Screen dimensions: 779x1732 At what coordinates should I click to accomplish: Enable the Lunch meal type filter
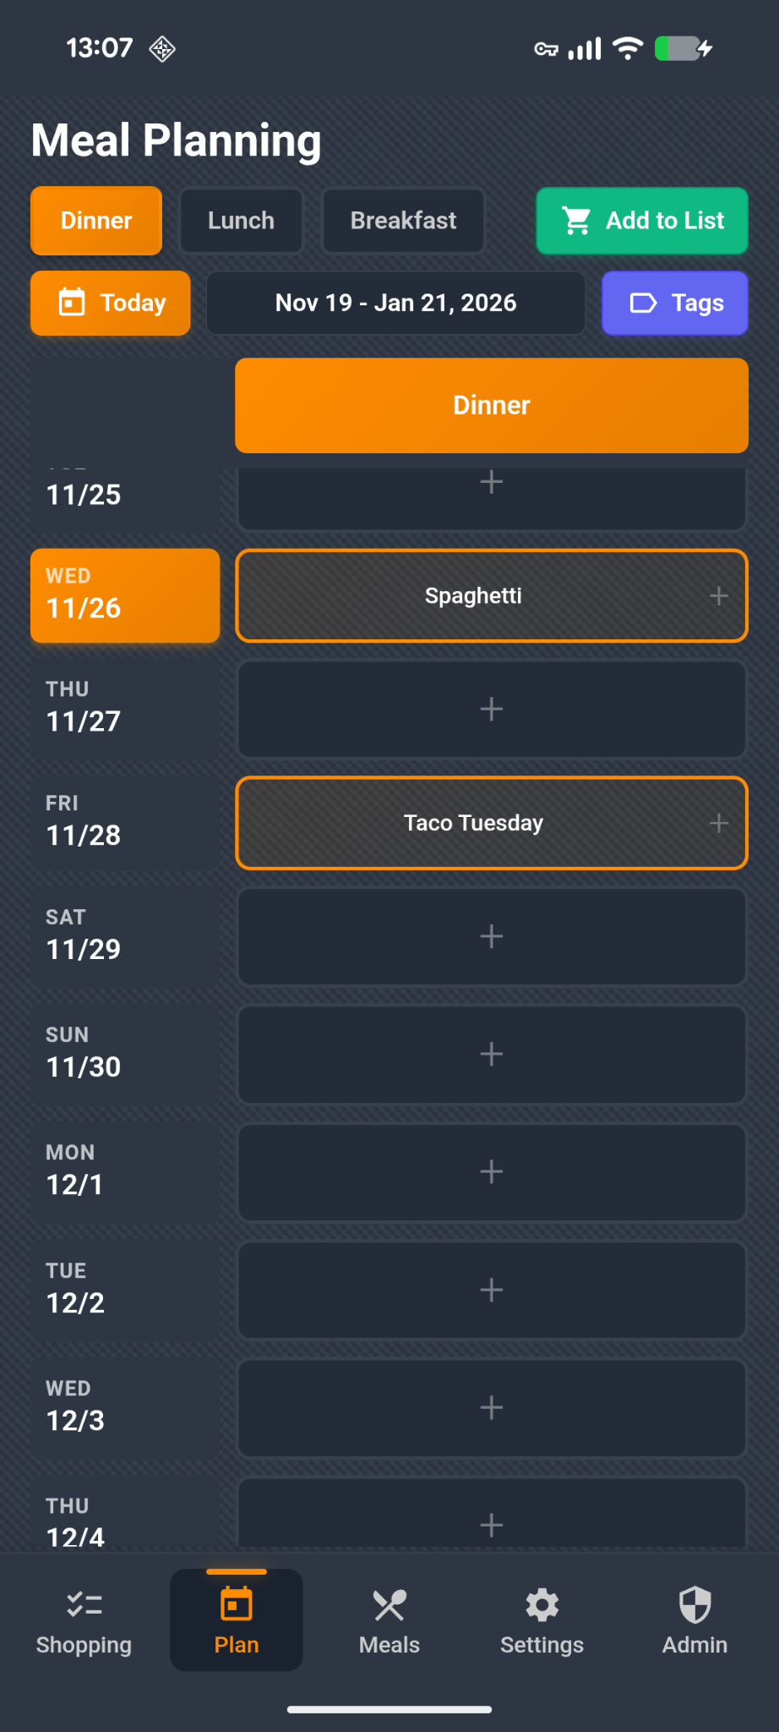pyautogui.click(x=241, y=221)
